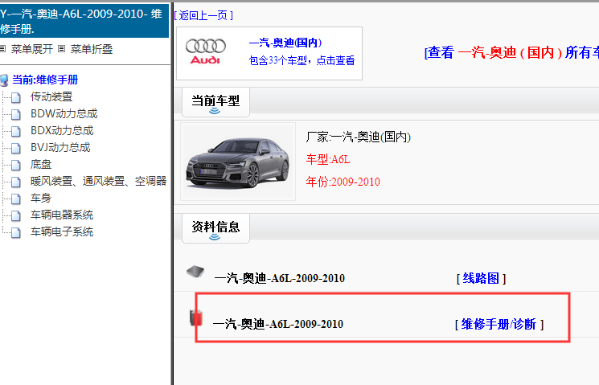Click the Audi A6L car thumbnail
Image resolution: width=599 pixels, height=385 pixels.
pos(238,162)
